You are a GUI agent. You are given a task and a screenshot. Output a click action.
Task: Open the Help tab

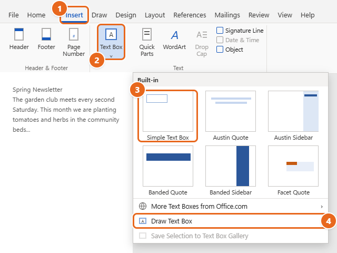308,15
